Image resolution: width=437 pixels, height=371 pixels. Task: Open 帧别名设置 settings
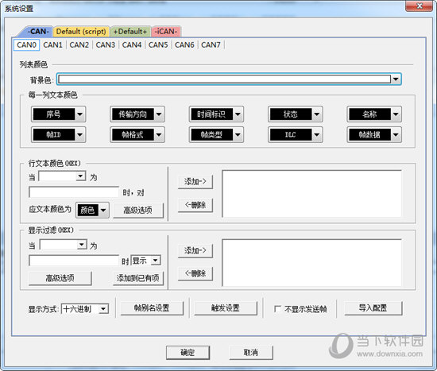pyautogui.click(x=152, y=308)
